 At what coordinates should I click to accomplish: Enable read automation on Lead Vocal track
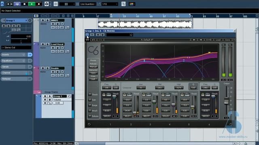(53, 48)
